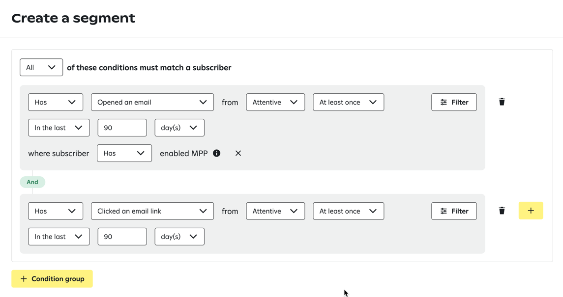The height and width of the screenshot is (297, 563).
Task: Select the "90" days value input field
Action: click(122, 127)
